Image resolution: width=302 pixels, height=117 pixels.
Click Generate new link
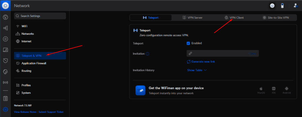point(201,62)
